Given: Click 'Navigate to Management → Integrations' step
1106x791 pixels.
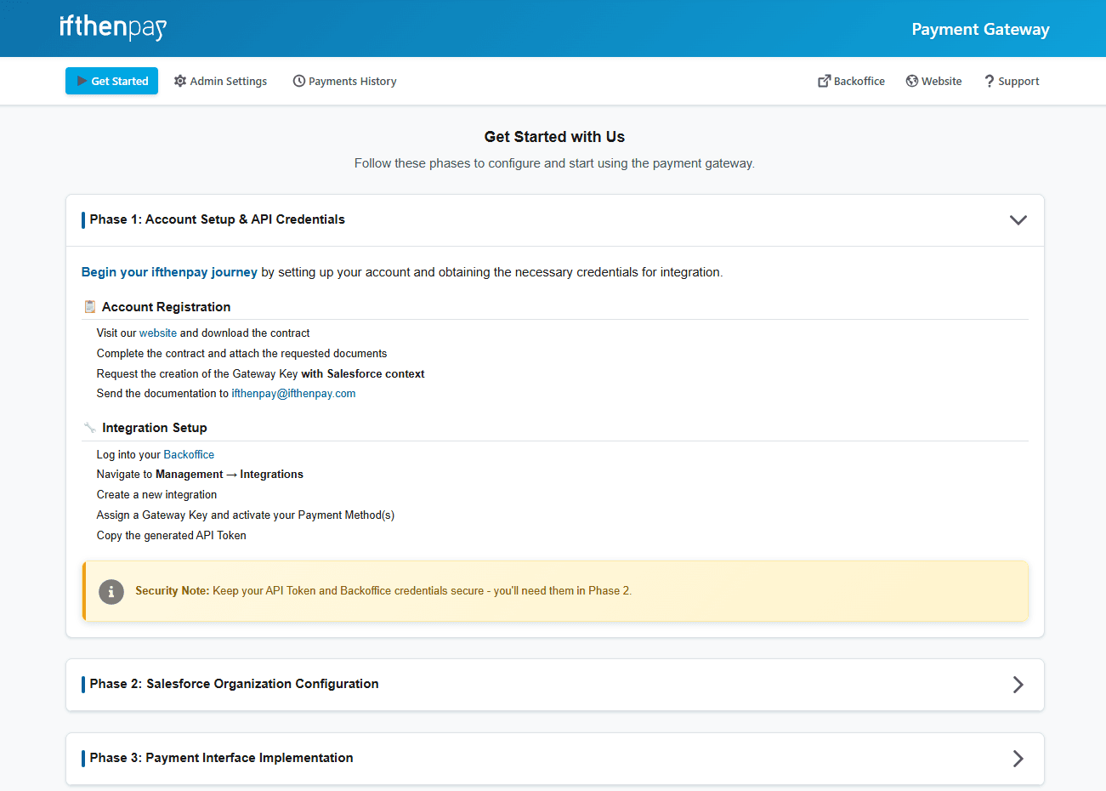Looking at the screenshot, I should [x=200, y=475].
